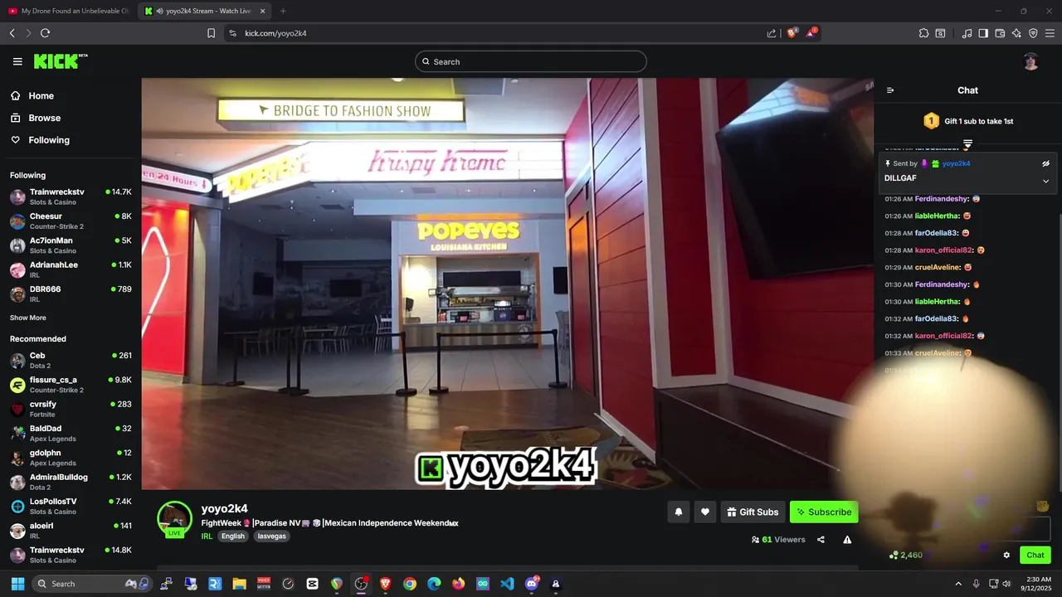Image resolution: width=1062 pixels, height=597 pixels.
Task: Click cvrsify channel avatar
Action: [17, 409]
